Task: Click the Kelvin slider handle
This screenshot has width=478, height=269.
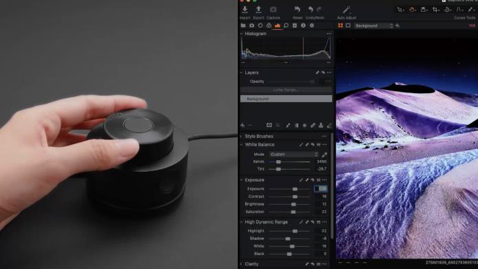Action: click(x=278, y=161)
